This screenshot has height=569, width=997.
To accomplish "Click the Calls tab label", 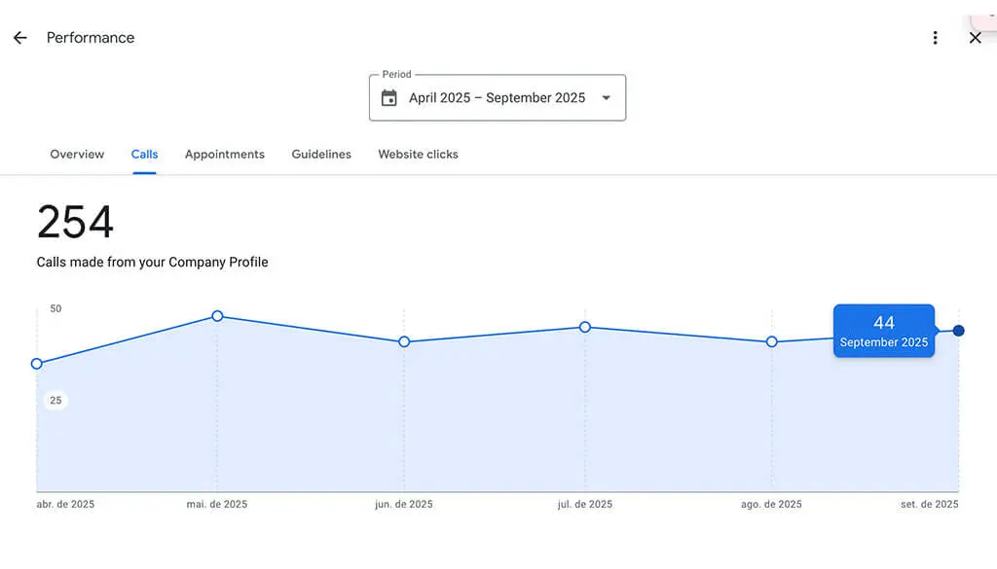I will tap(144, 154).
